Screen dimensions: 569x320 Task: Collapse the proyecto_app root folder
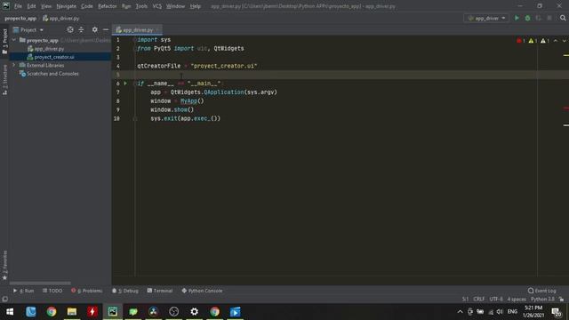click(x=14, y=40)
